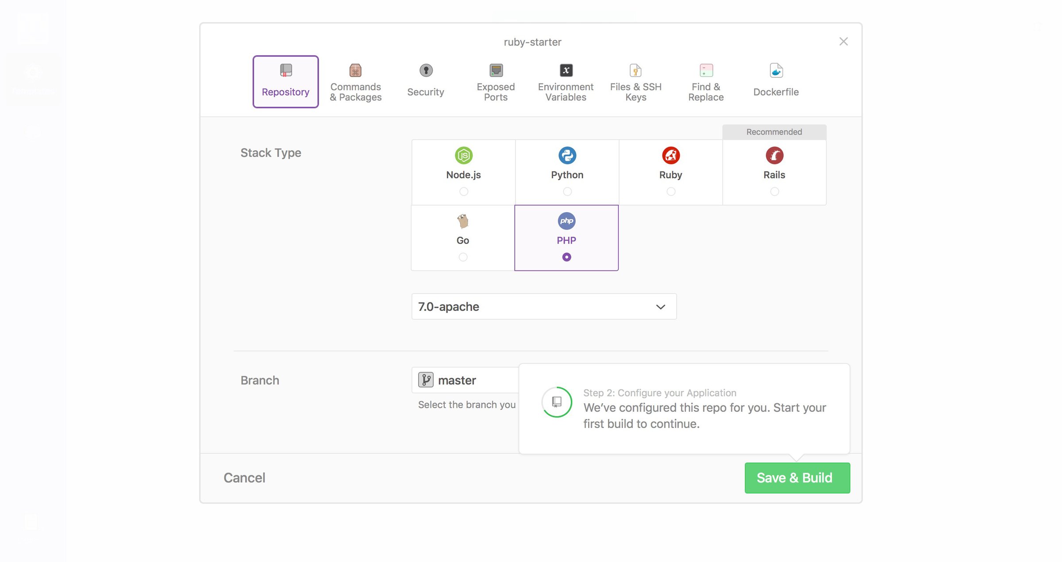The image size is (1062, 562).
Task: Click the Ruby logo icon
Action: 671,155
